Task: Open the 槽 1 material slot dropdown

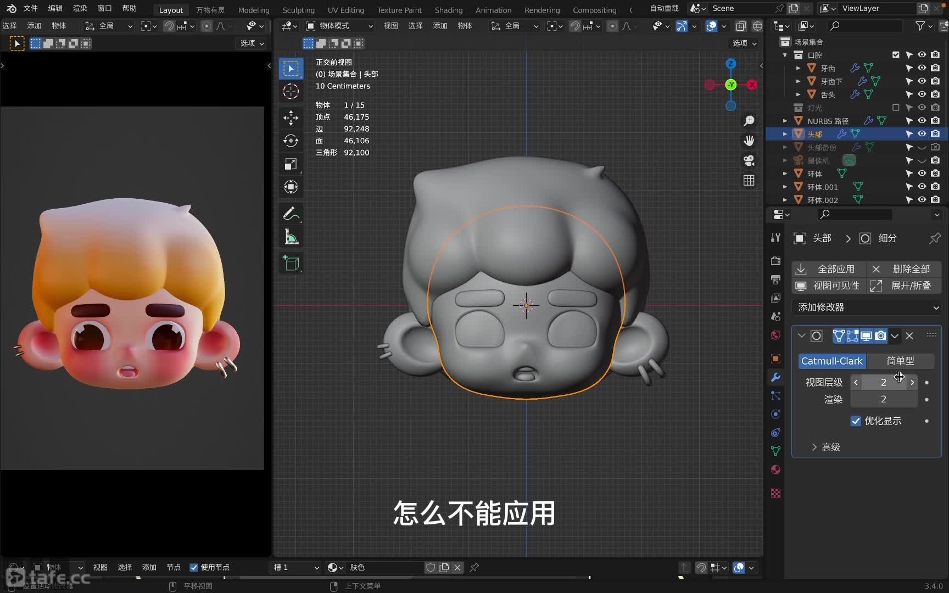Action: 297,567
